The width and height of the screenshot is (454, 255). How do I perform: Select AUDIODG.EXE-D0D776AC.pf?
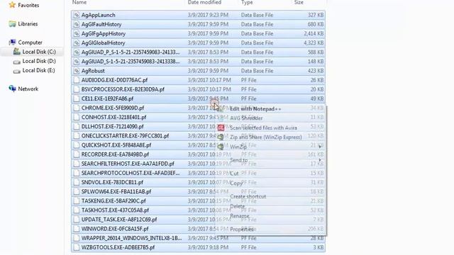pyautogui.click(x=198, y=80)
